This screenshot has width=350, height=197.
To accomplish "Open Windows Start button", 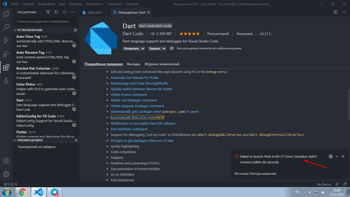I will point(7,192).
